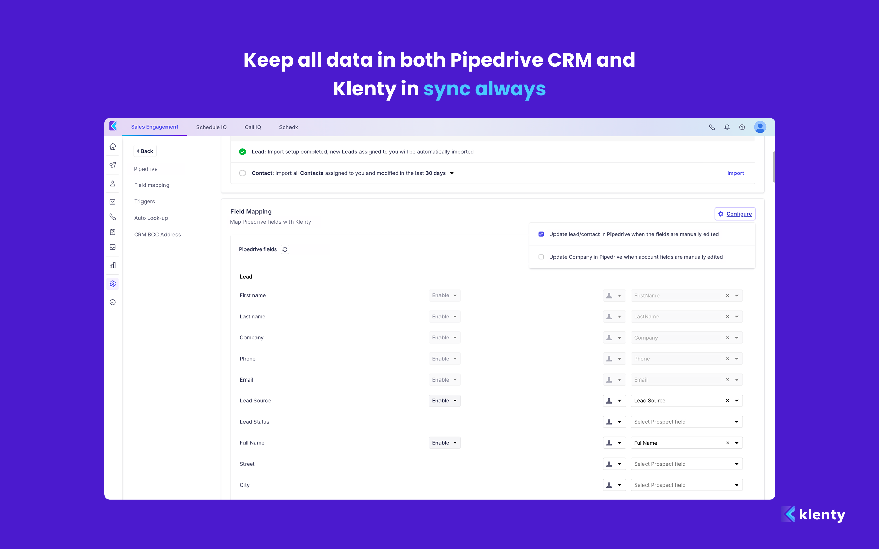
Task: Open the bar chart reports icon
Action: point(113,266)
